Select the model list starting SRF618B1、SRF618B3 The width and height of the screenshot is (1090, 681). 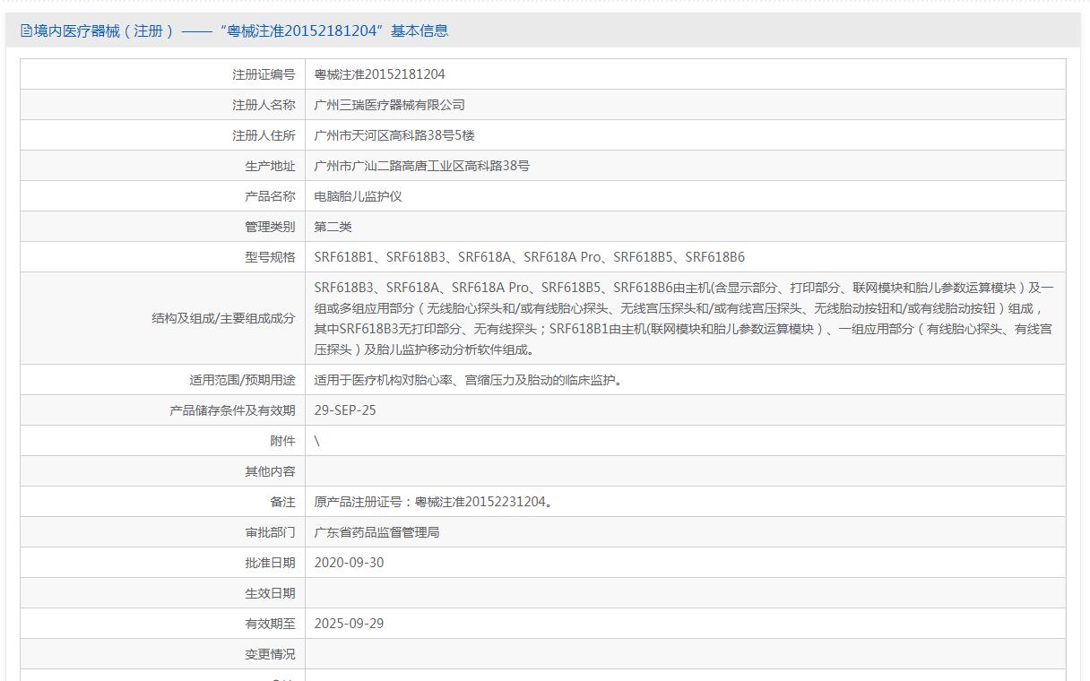529,257
